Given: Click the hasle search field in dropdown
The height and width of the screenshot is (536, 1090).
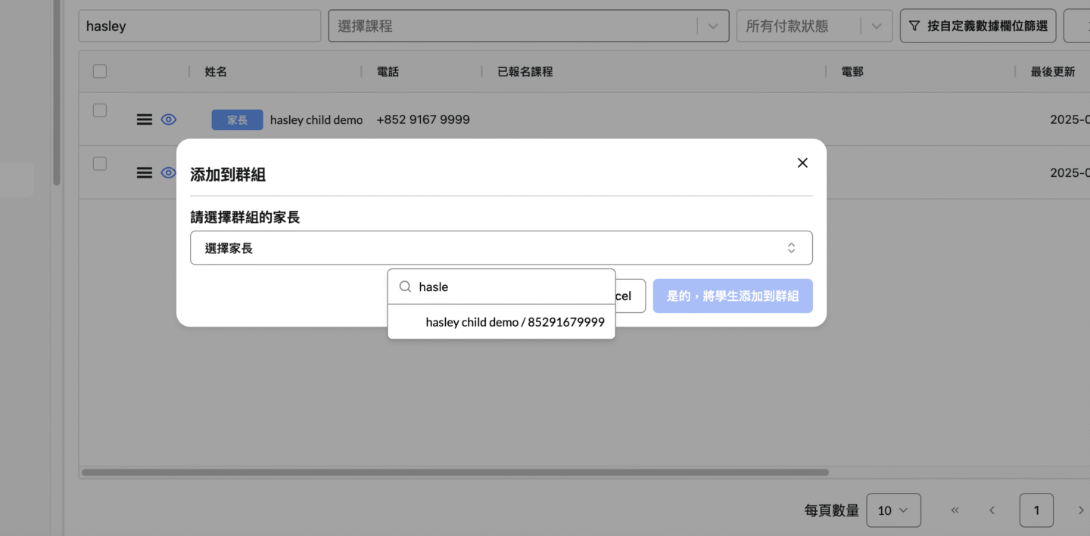Looking at the screenshot, I should (511, 287).
